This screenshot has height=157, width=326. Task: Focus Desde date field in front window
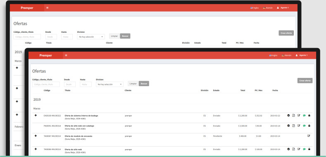coord(70,85)
